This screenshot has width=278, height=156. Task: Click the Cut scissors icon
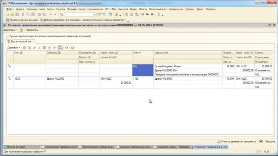click(x=23, y=14)
